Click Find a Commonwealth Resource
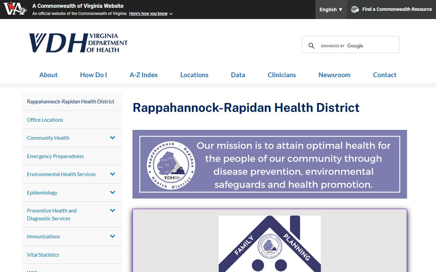 tap(397, 10)
